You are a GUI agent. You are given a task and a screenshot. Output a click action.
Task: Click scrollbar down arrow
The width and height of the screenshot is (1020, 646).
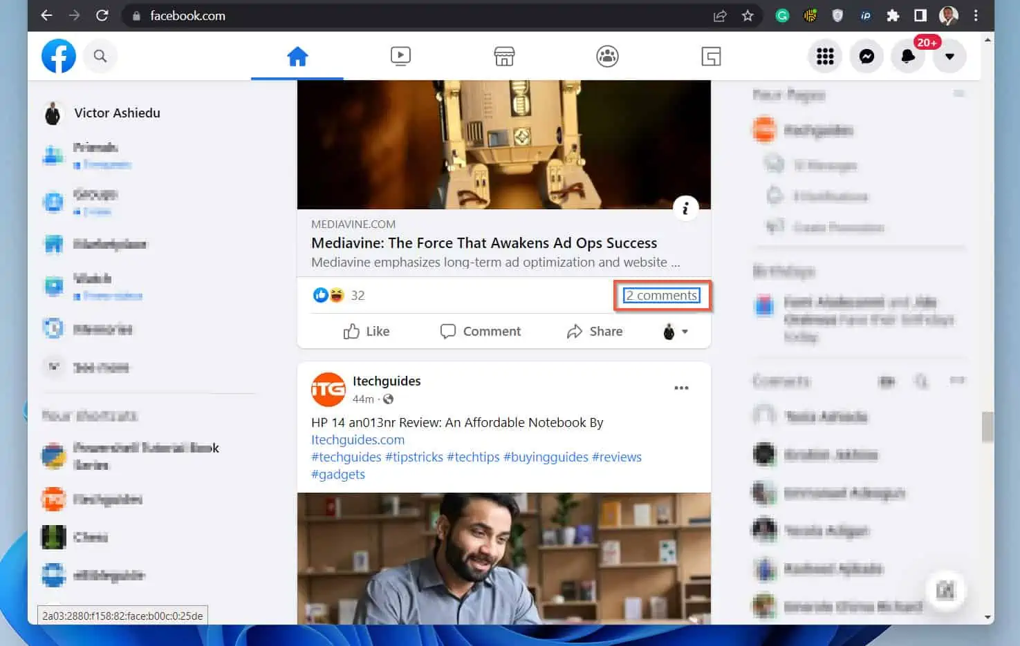pyautogui.click(x=987, y=618)
